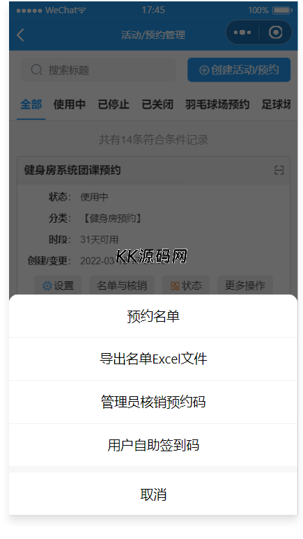Viewport: 303px width, 539px height.
Task: Select the 已关闭 tab
Action: point(157,104)
